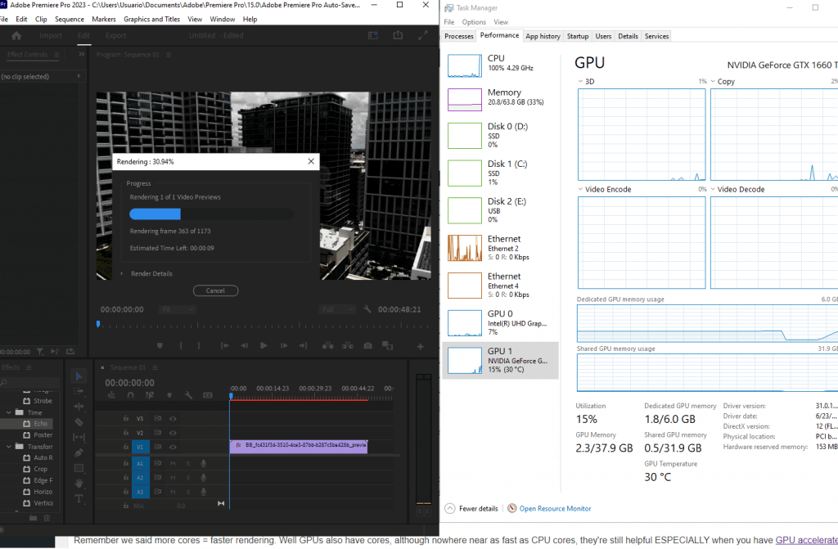Mute audio track A1
838x549 pixels.
(x=173, y=463)
